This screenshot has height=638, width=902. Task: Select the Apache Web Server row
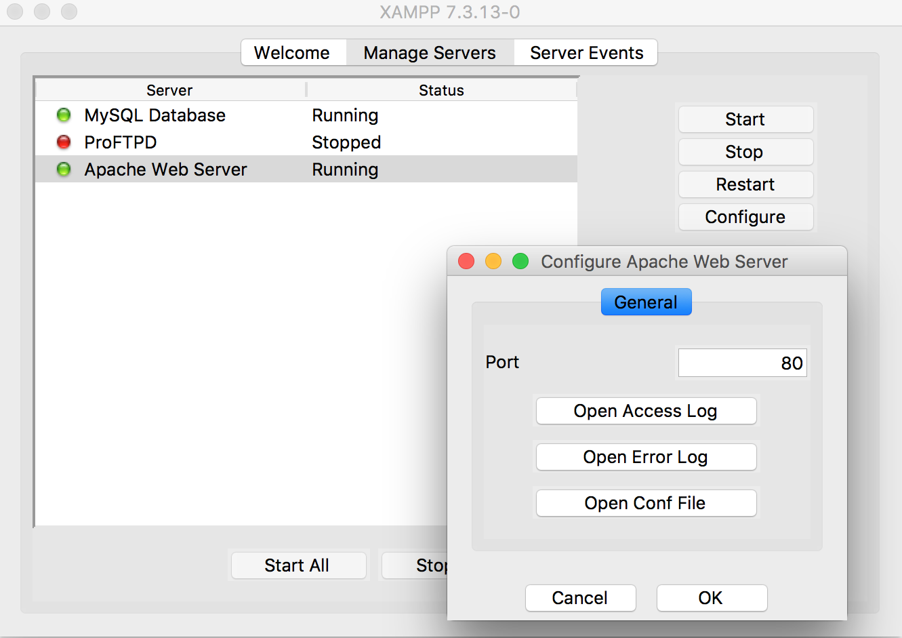click(306, 170)
